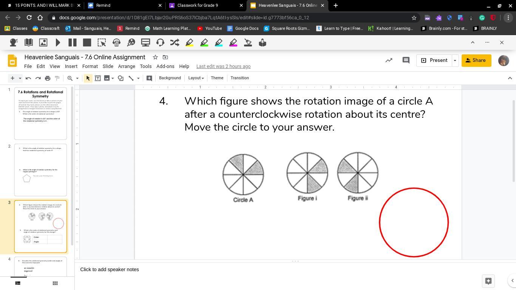
Task: Star the Heavenlee Sanguais presentation
Action: click(x=155, y=57)
